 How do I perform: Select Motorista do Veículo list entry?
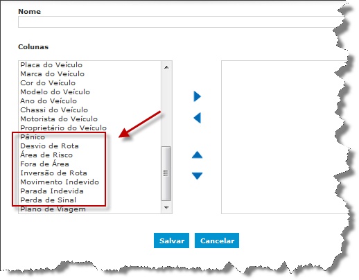tap(59, 119)
